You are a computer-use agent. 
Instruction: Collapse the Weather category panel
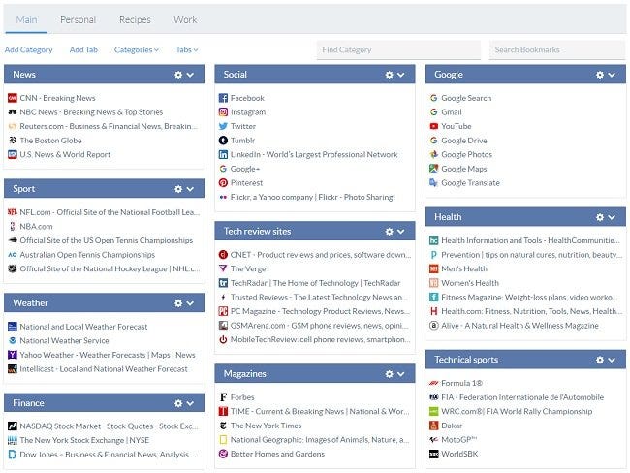(191, 303)
